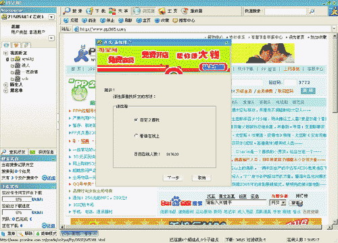Screen dimensions: 338x243
Task: Open the 下载 download tool
Action: pos(96,11)
